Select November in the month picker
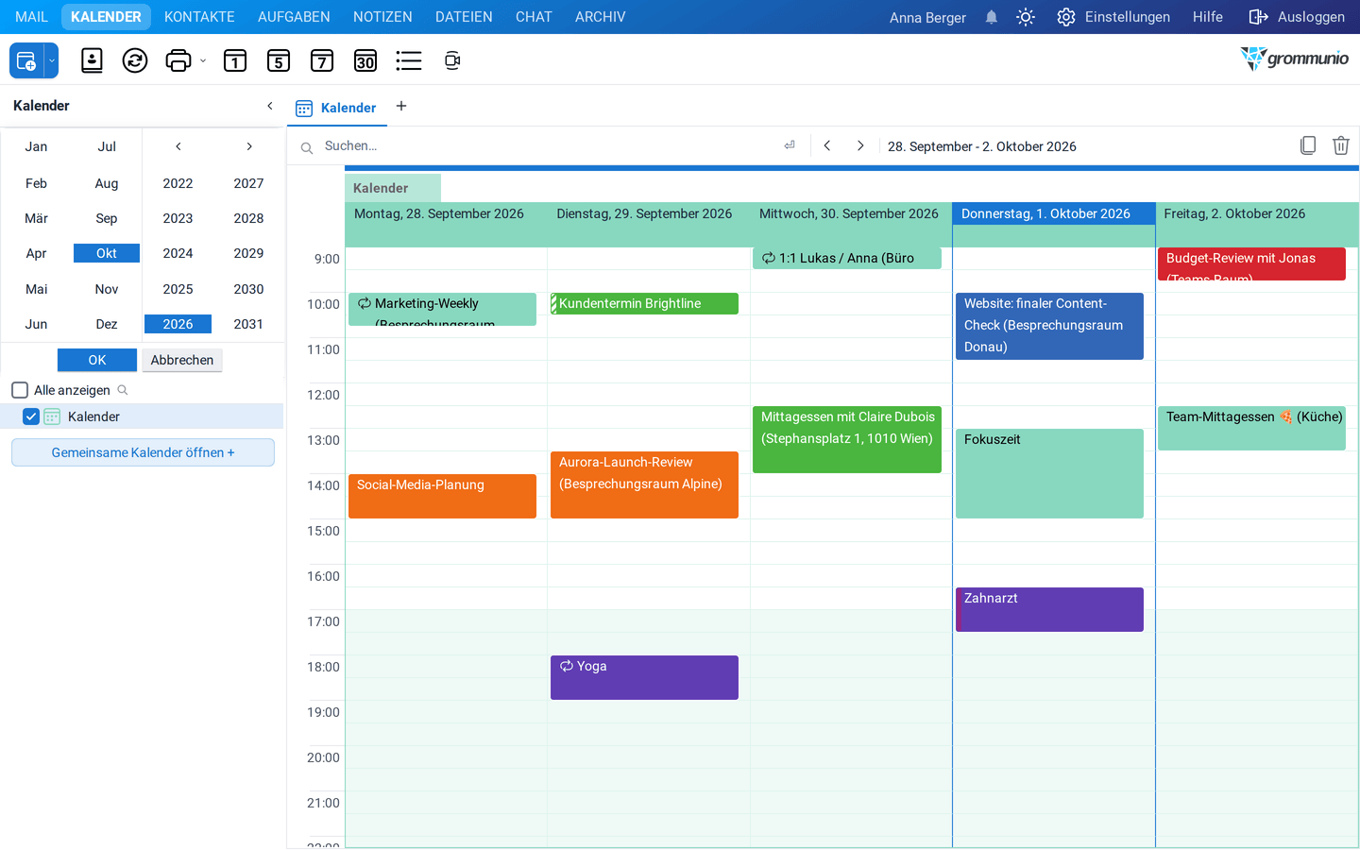The height and width of the screenshot is (850, 1360). (x=107, y=289)
